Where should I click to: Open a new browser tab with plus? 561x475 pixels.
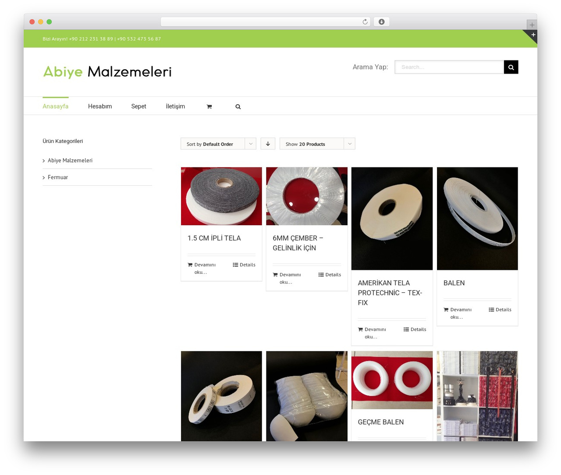click(x=532, y=25)
